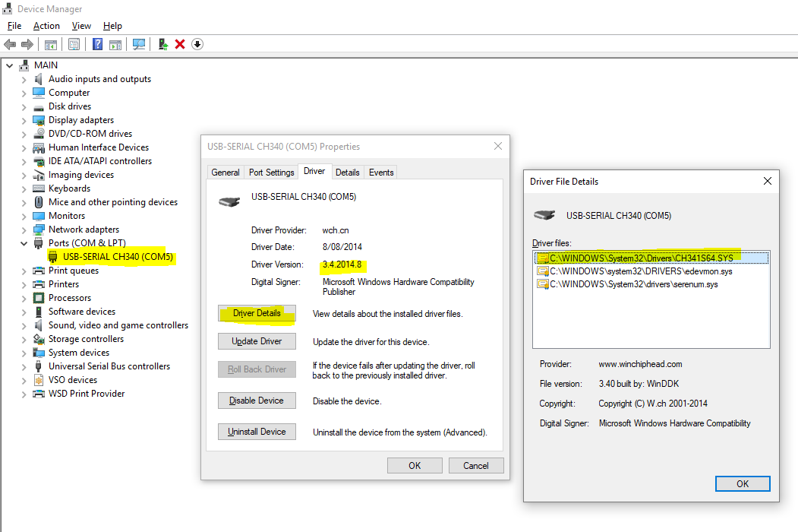The width and height of the screenshot is (798, 532).
Task: Click OK in the Properties dialog
Action: pos(415,466)
